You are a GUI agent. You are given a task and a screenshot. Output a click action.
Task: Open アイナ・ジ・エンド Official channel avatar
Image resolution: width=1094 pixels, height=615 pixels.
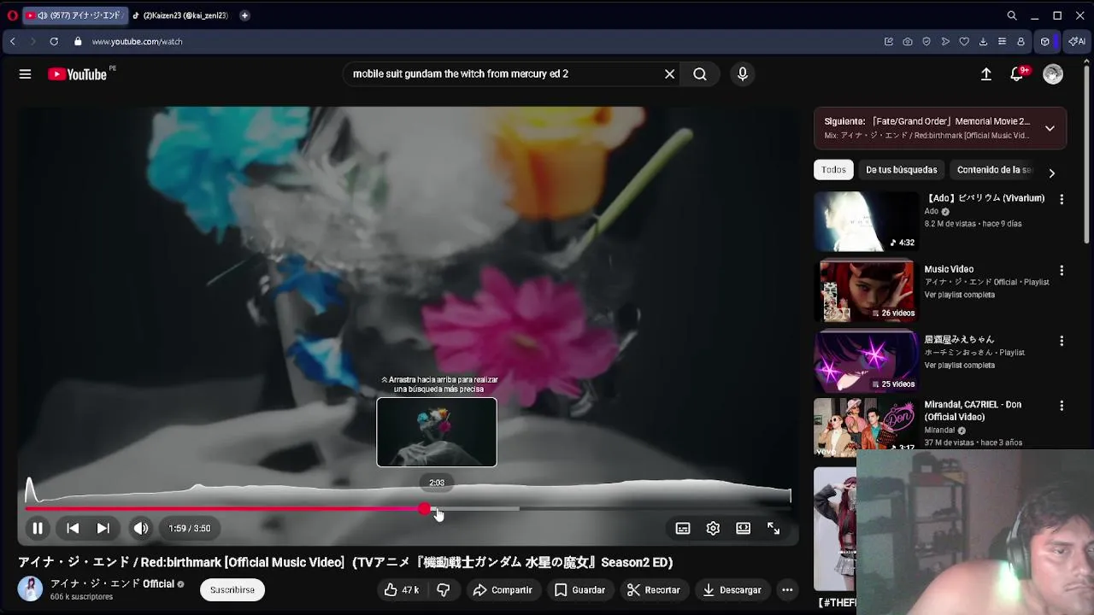tap(30, 589)
